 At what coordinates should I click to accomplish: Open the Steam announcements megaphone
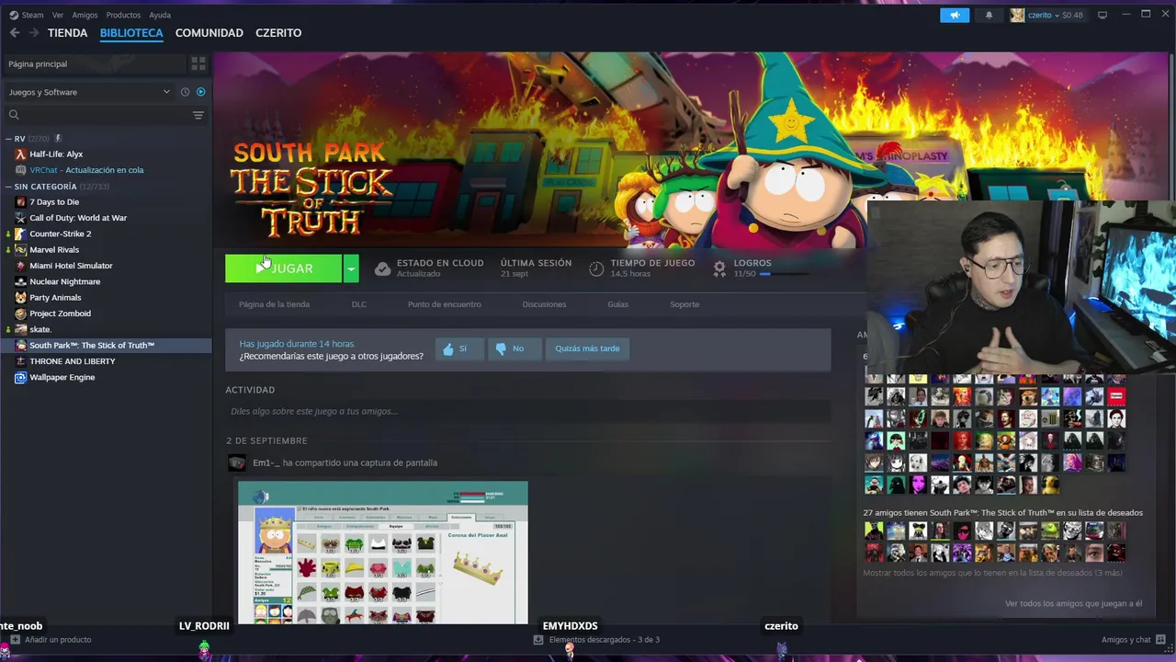pos(955,15)
